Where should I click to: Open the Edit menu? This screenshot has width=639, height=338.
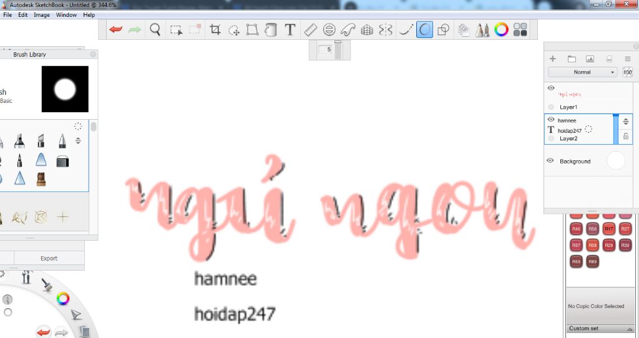pyautogui.click(x=23, y=15)
